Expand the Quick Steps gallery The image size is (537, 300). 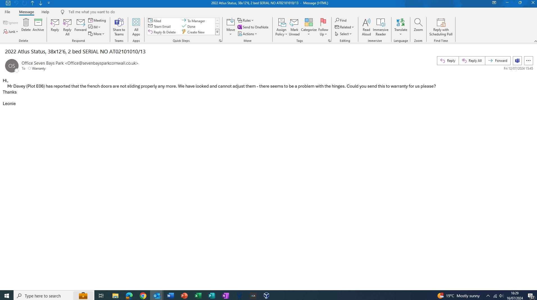217,32
